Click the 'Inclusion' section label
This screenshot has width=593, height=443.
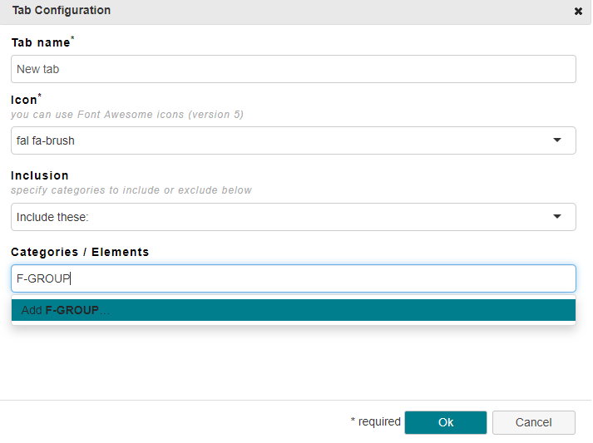coord(40,175)
